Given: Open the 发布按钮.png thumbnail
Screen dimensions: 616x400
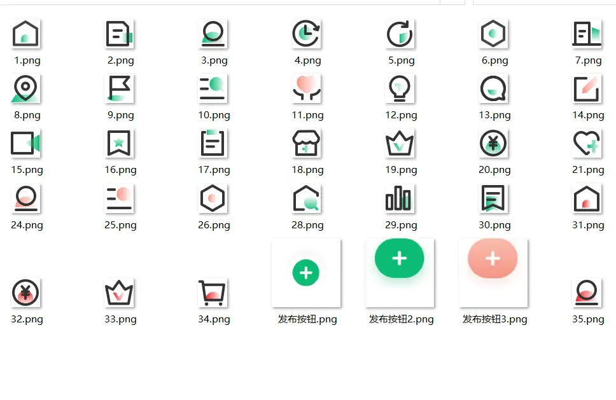Looking at the screenshot, I should pyautogui.click(x=306, y=273).
